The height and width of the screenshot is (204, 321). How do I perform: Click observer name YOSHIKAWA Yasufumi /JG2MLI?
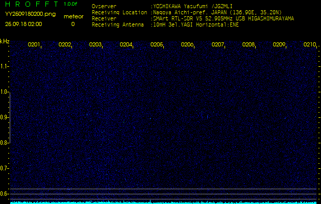(x=192, y=6)
